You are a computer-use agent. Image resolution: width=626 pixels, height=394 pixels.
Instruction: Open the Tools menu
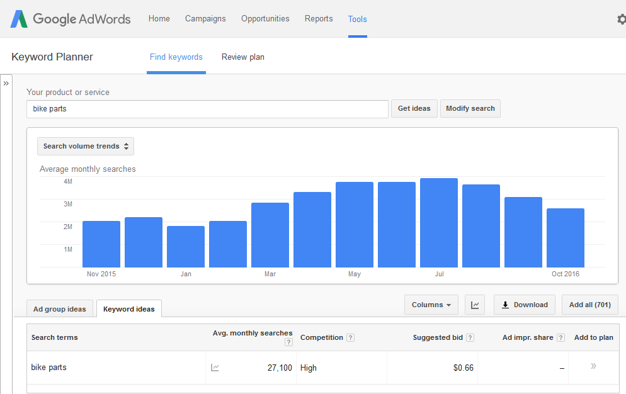pos(357,19)
